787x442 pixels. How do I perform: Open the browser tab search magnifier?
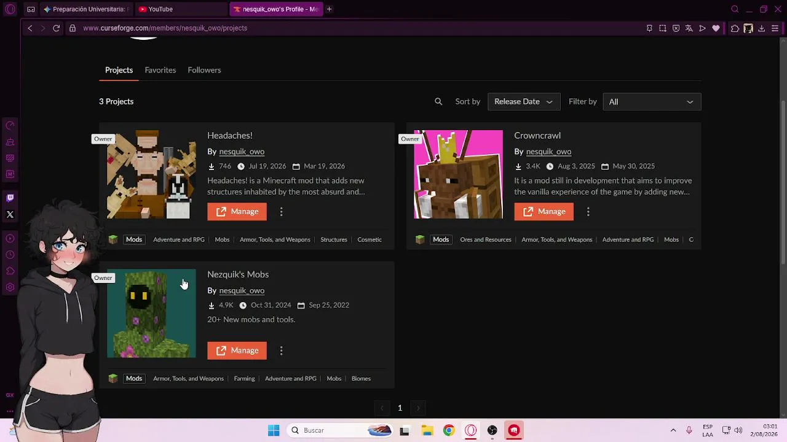coord(735,9)
